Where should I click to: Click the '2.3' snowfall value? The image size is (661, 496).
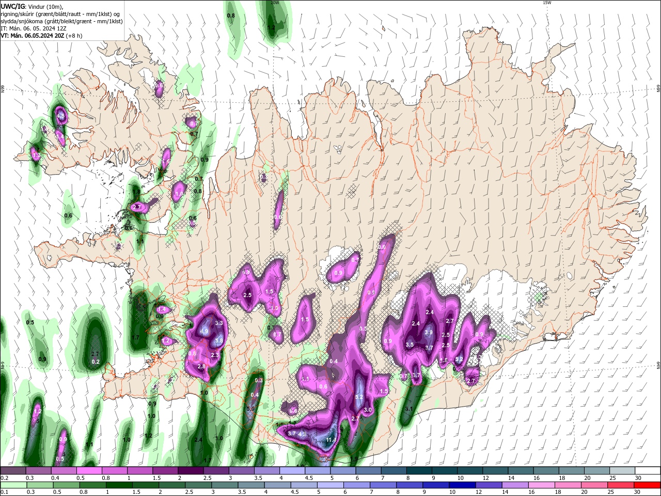[215, 355]
